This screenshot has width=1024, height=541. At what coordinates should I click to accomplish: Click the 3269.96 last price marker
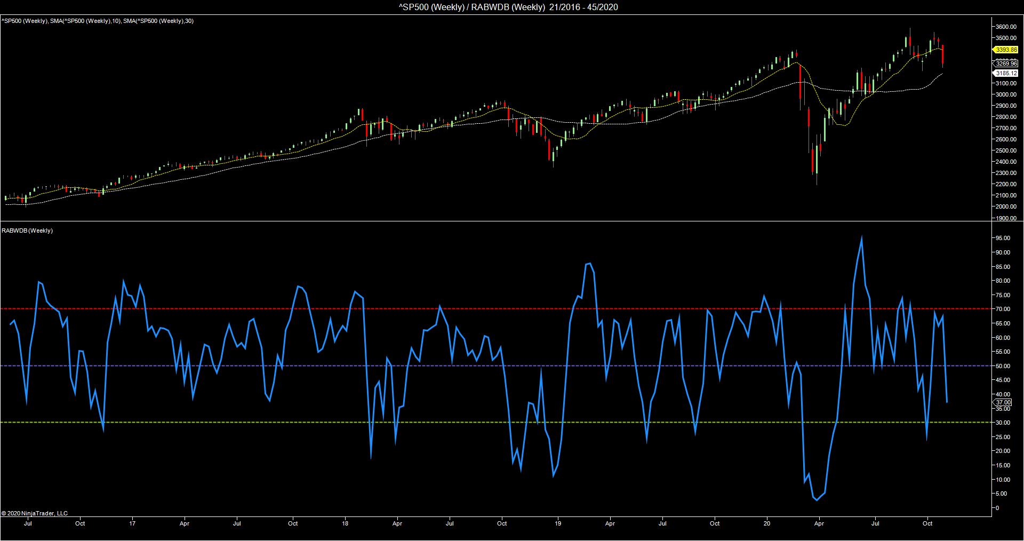tap(1006, 63)
